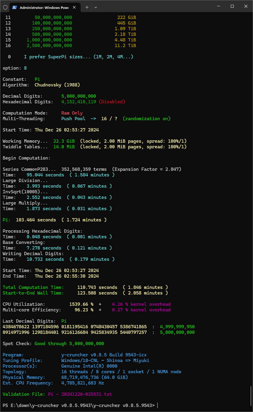The image size is (253, 412).
Task: Click 'Good through 5,000,000,000' spot check
Action: [x=69, y=344]
